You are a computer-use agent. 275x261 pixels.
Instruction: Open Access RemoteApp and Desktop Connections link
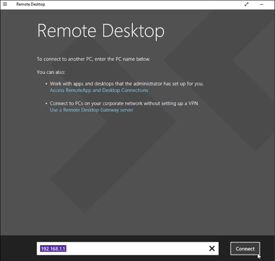click(99, 90)
